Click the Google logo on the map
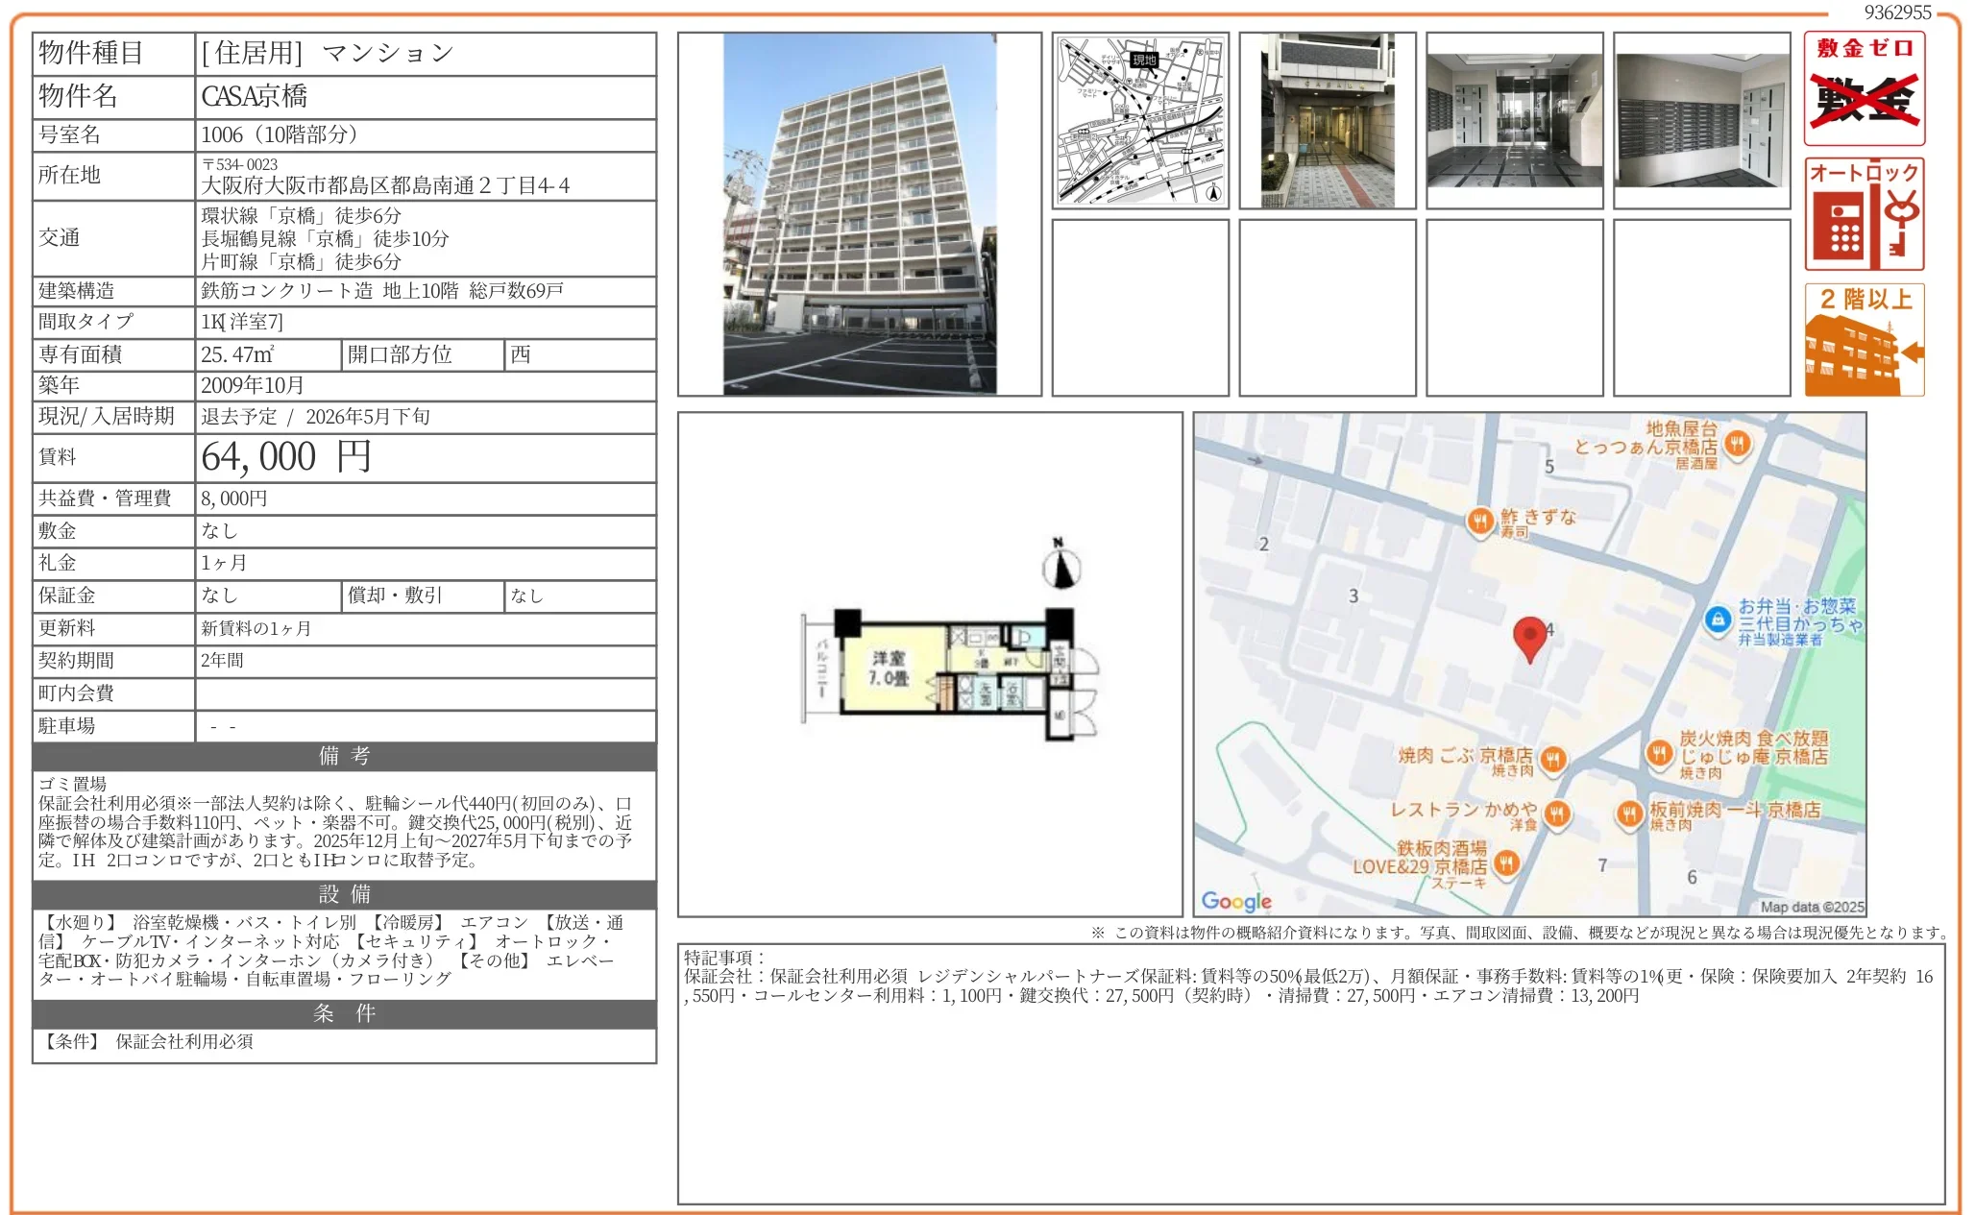 pos(1237,900)
